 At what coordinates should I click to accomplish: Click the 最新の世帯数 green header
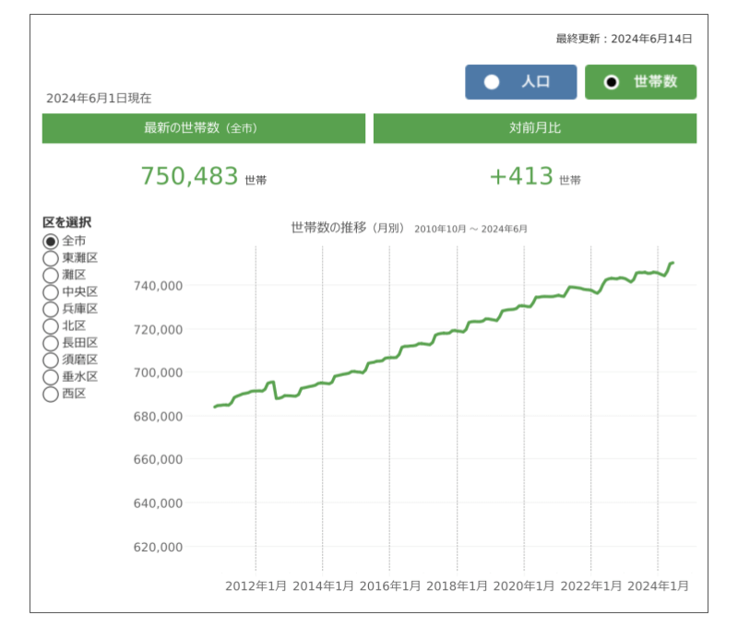tap(203, 128)
